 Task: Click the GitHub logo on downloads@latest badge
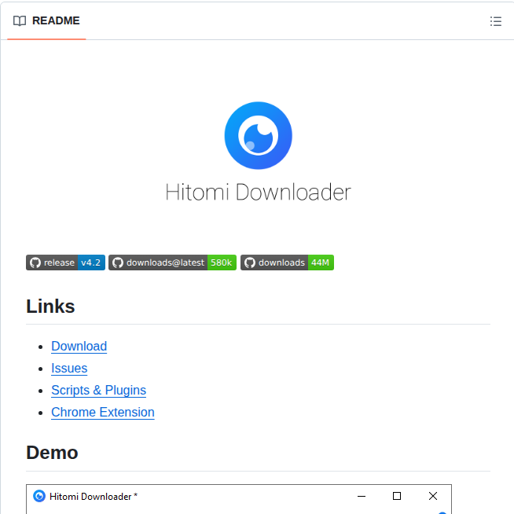(118, 263)
